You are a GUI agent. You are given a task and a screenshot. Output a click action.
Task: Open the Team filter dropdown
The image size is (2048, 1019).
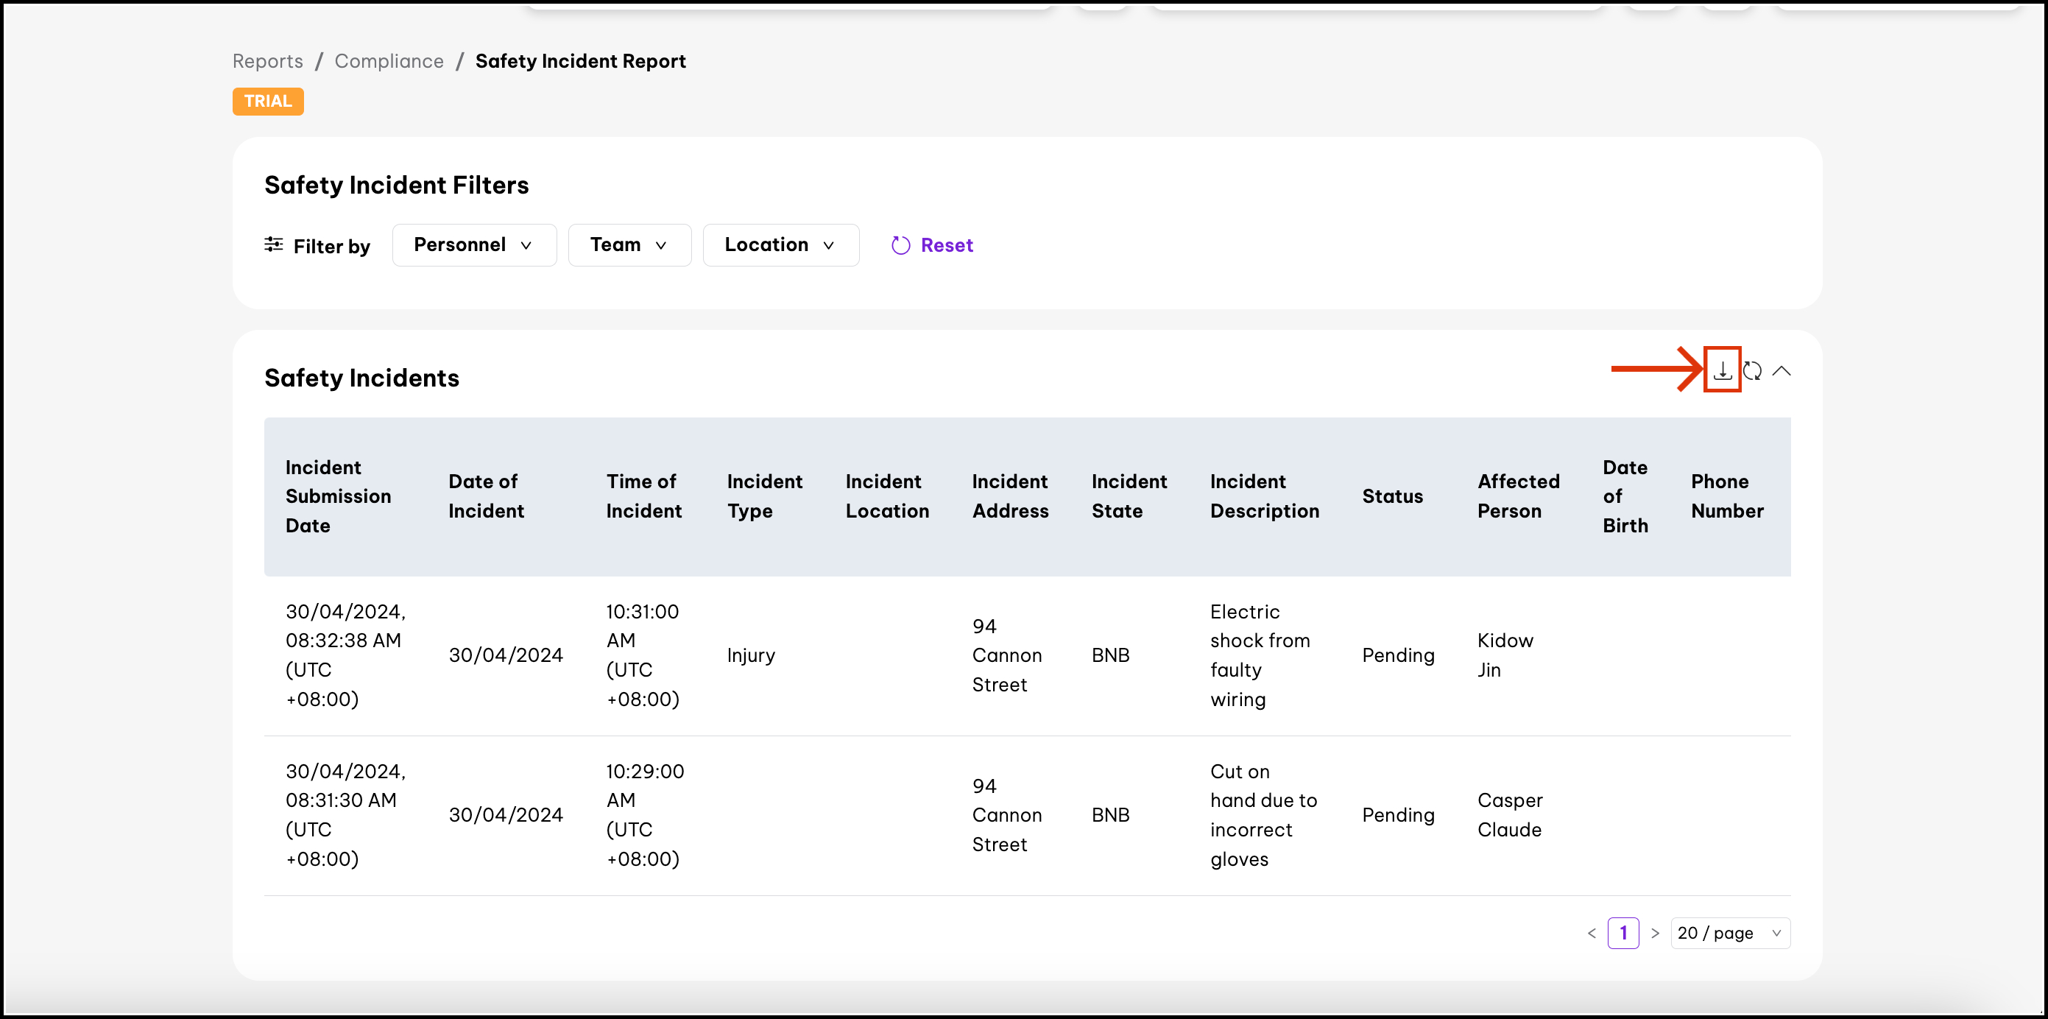(x=629, y=245)
